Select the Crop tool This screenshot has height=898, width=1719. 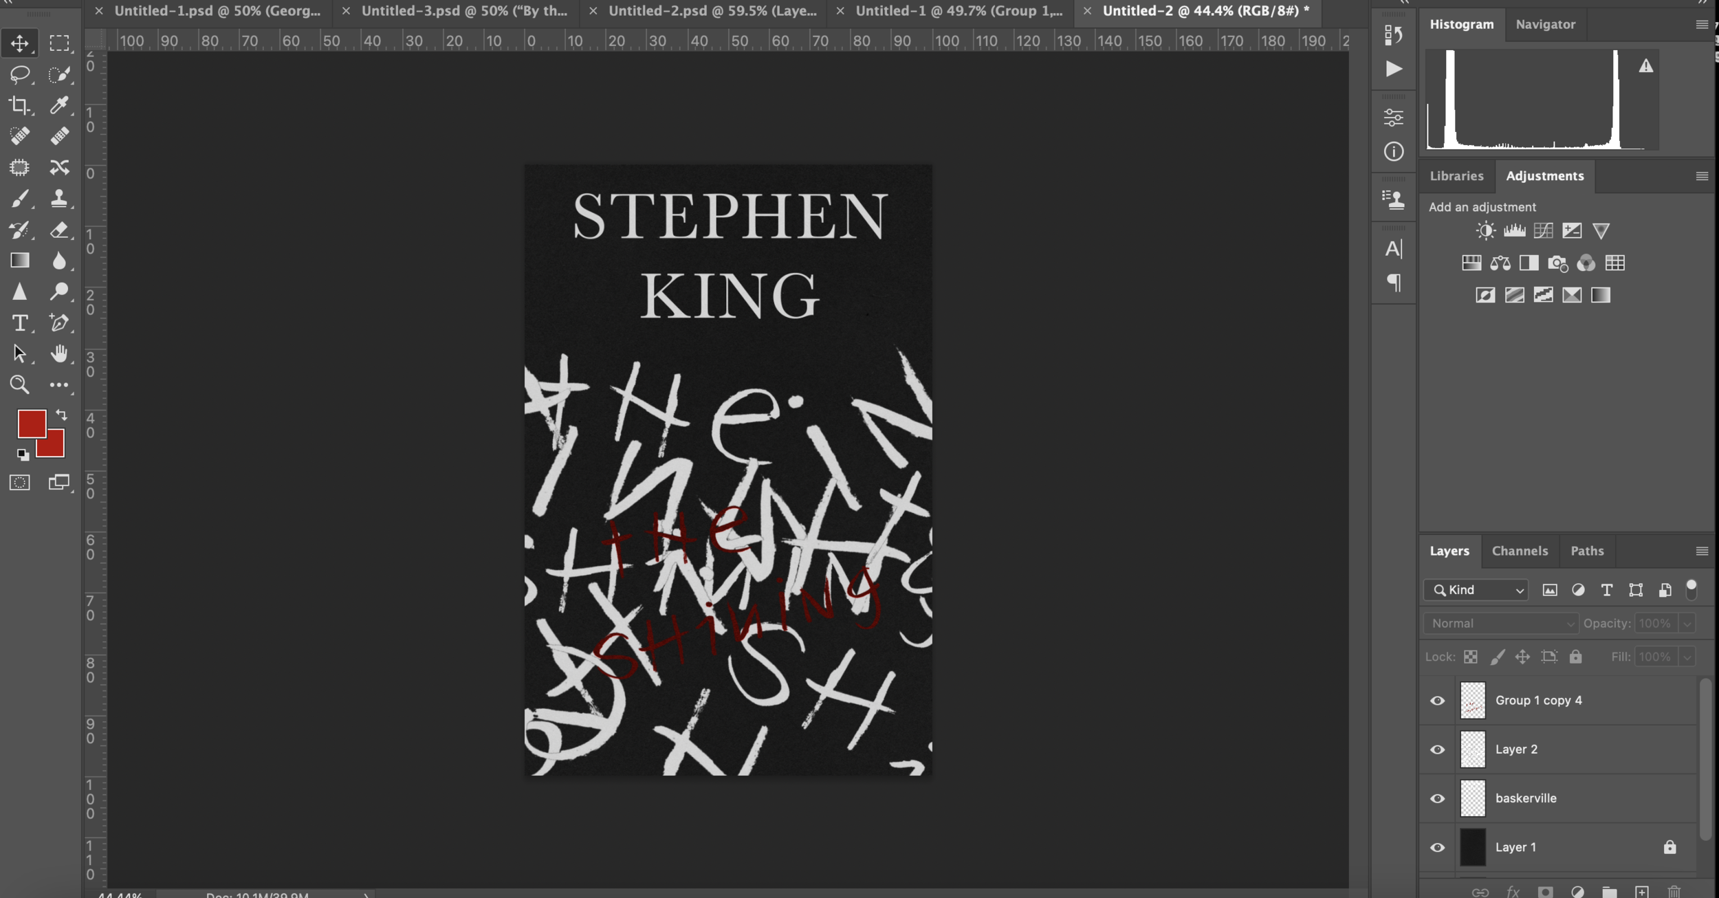19,105
